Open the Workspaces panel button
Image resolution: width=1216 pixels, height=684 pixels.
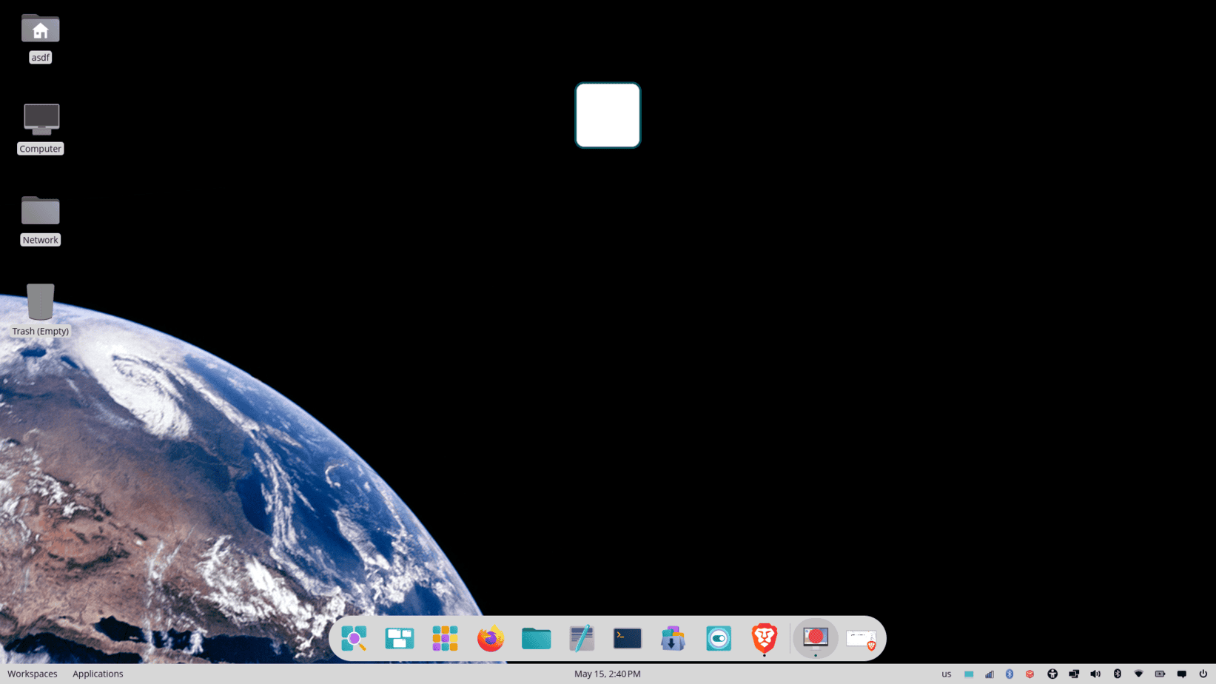pyautogui.click(x=32, y=674)
